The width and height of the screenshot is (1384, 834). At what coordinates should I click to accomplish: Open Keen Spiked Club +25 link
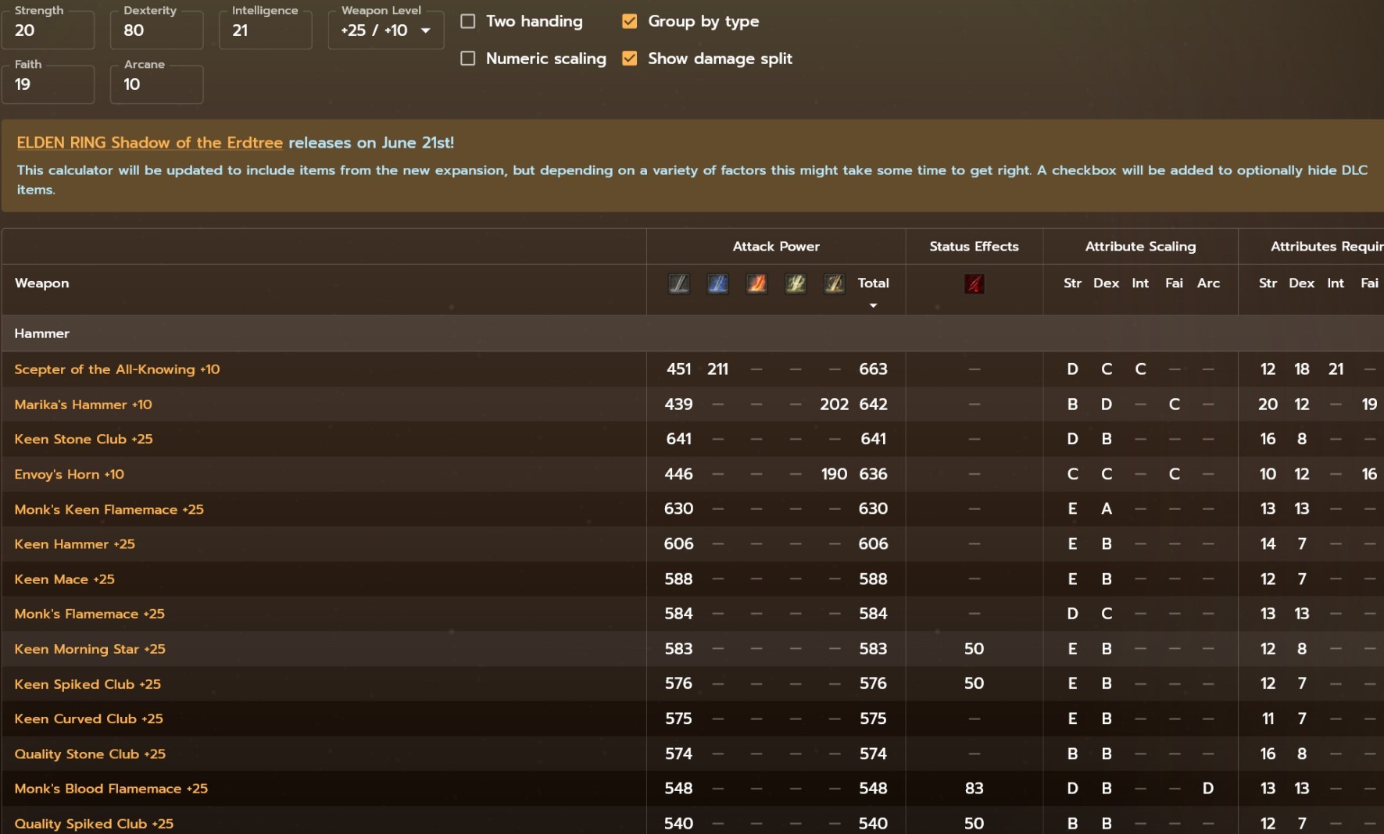tap(87, 684)
